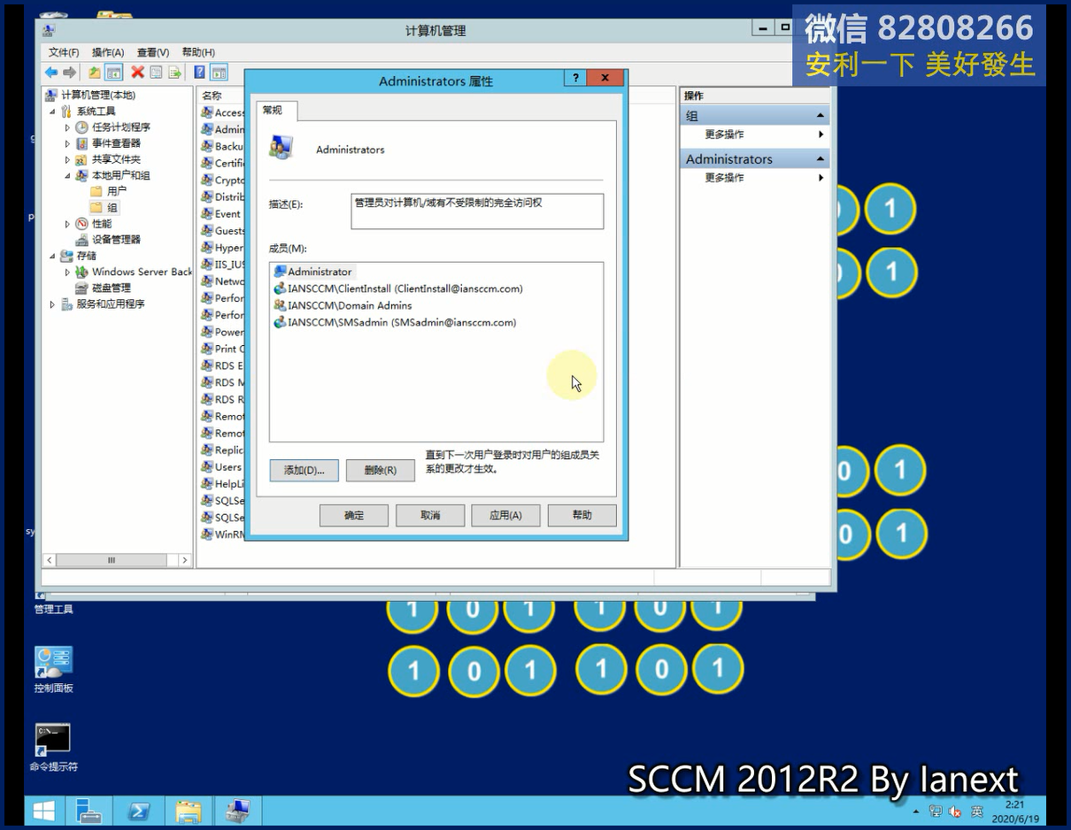The height and width of the screenshot is (830, 1071).
Task: Open the 操作(A) menu
Action: tap(108, 52)
